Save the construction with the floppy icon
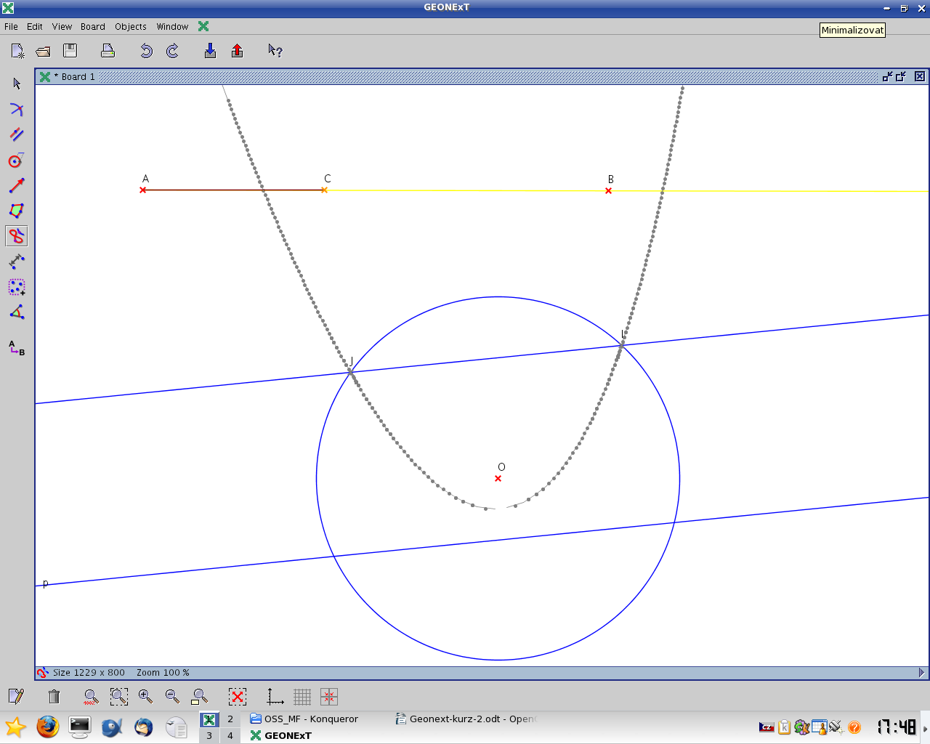 [70, 50]
